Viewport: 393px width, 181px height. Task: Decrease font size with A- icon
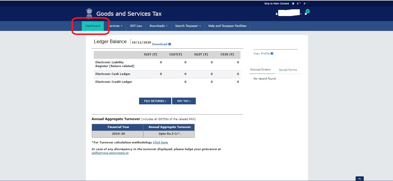coord(305,3)
